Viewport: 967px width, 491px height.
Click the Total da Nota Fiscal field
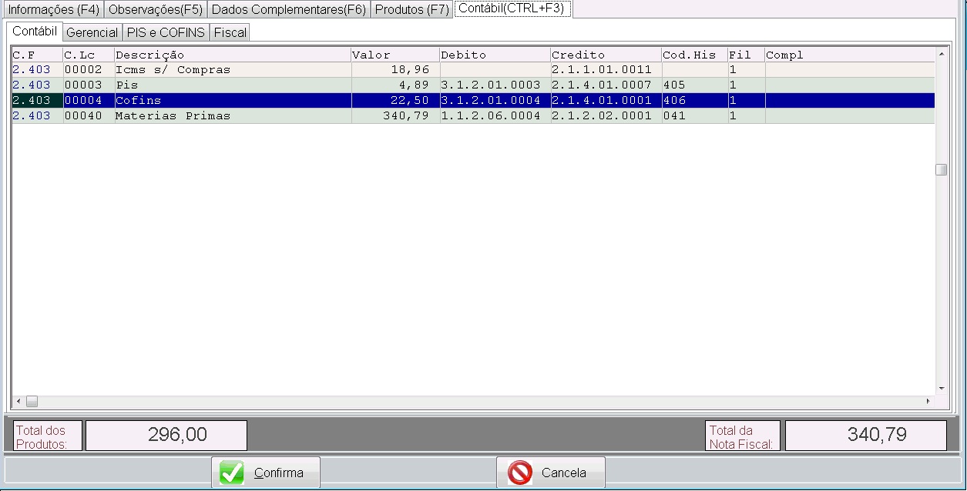click(865, 436)
